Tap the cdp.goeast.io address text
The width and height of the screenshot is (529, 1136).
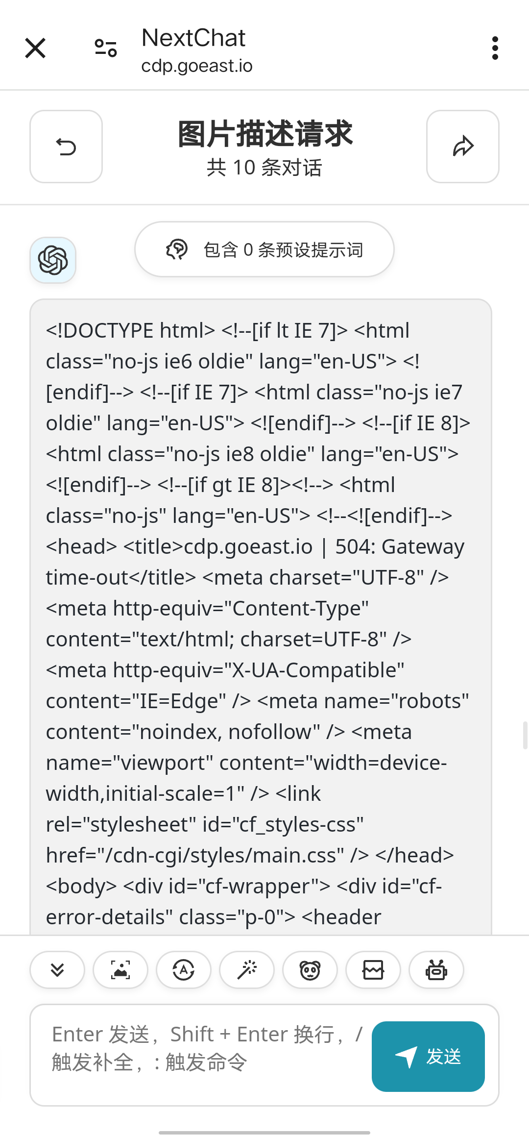coord(197,66)
